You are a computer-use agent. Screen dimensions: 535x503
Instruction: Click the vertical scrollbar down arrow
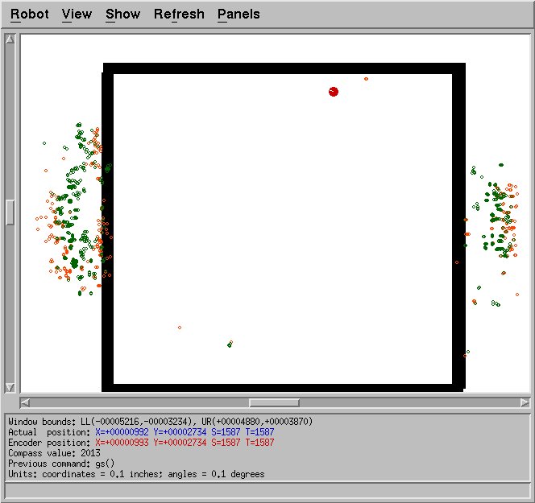[10, 387]
